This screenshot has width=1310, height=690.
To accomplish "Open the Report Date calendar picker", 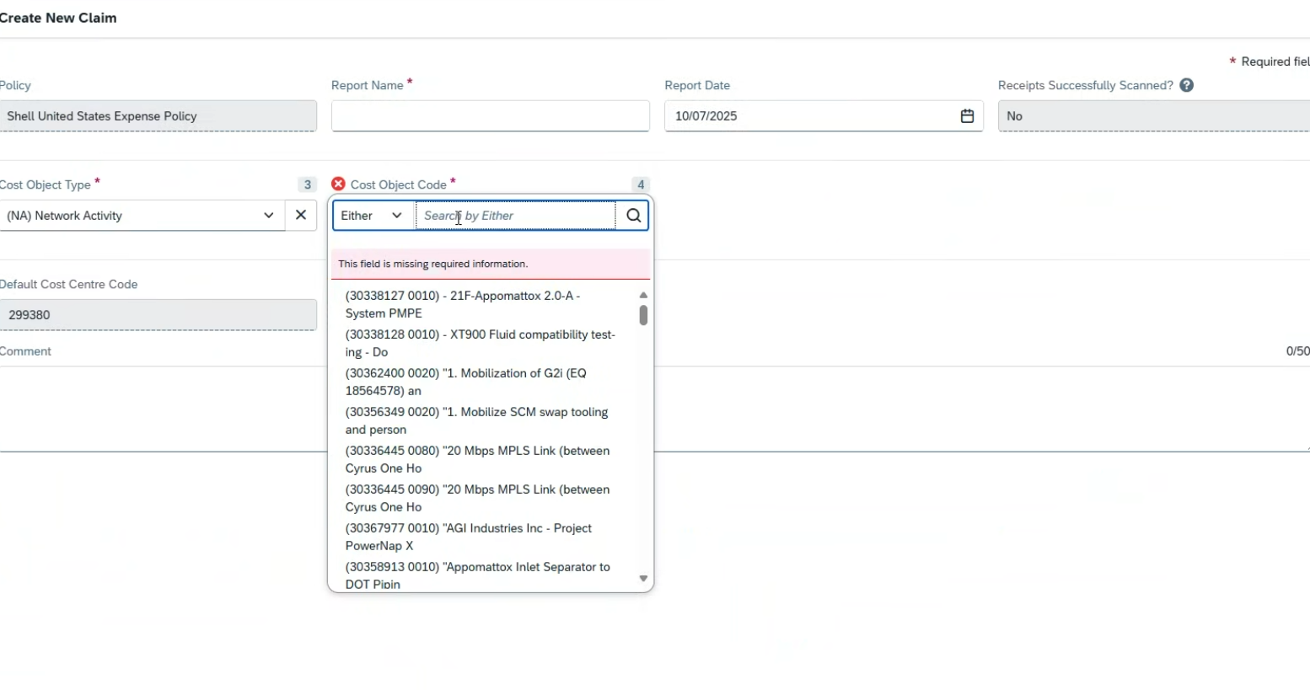I will click(x=967, y=116).
